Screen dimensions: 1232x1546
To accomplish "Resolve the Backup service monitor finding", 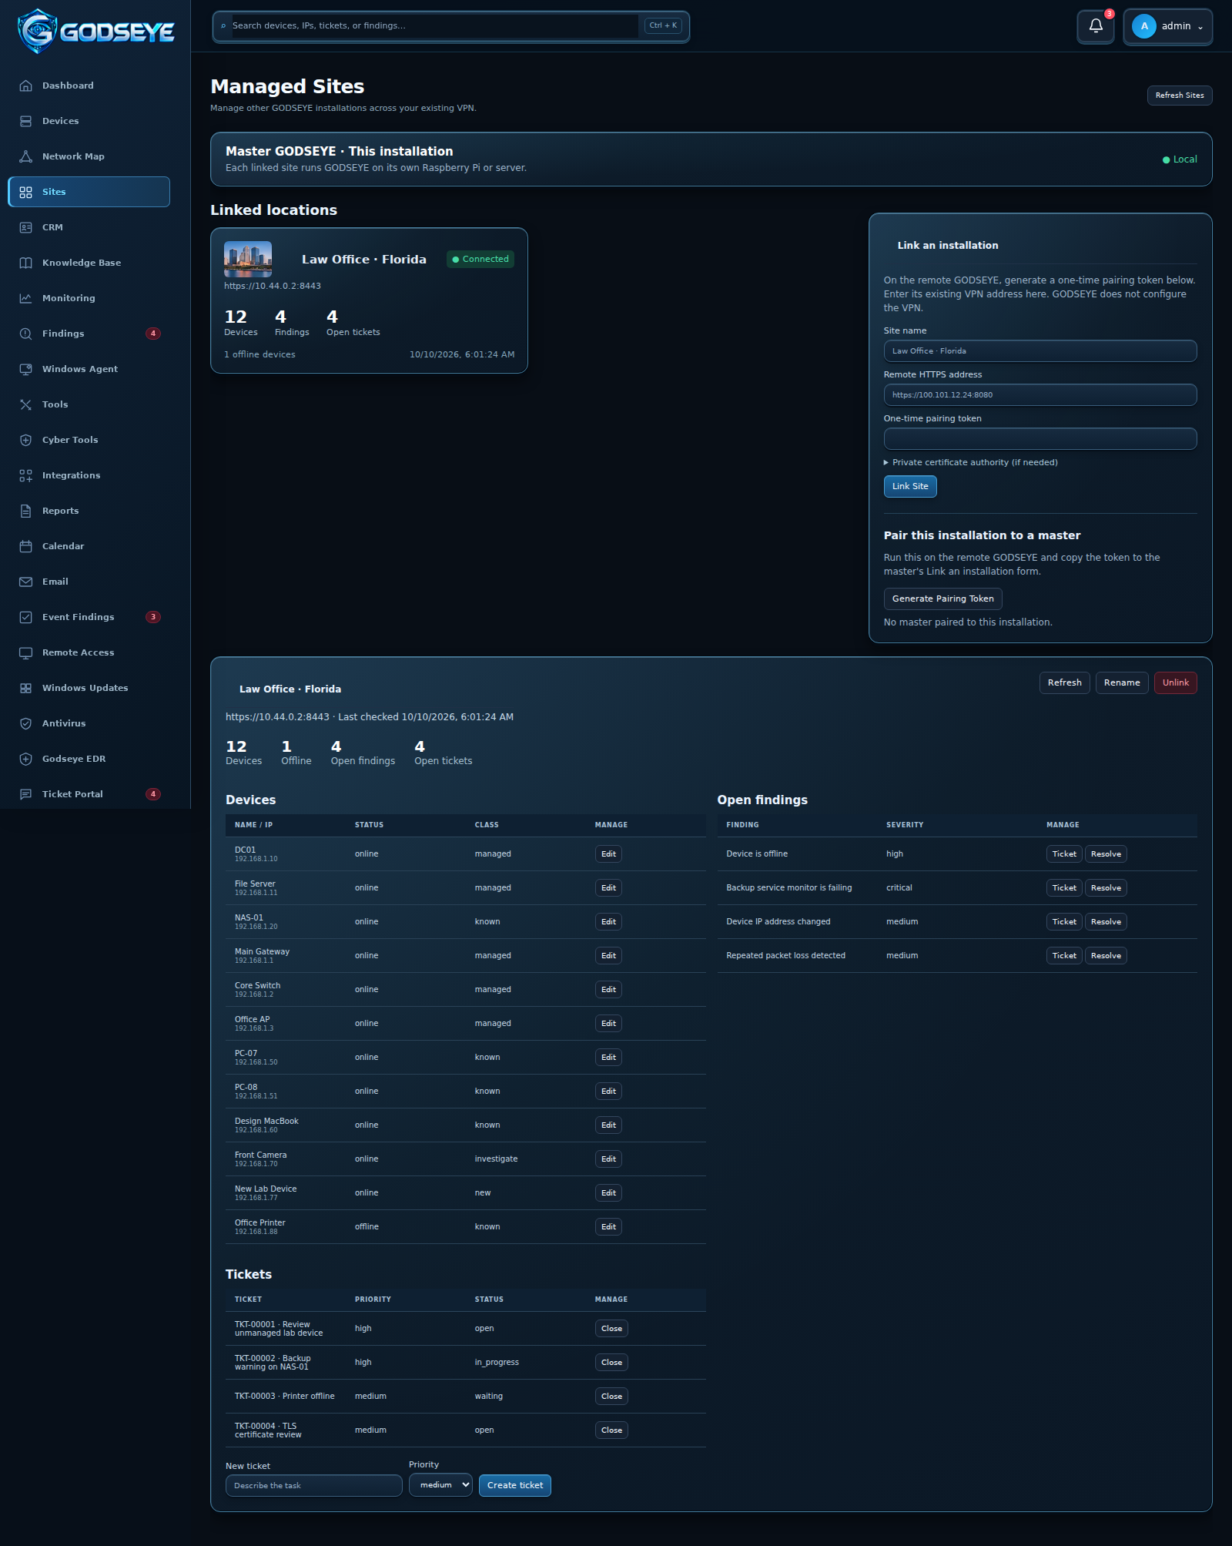I will [x=1106, y=887].
